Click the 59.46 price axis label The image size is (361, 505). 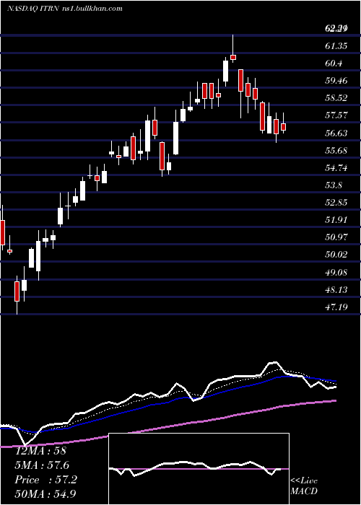[x=336, y=81]
